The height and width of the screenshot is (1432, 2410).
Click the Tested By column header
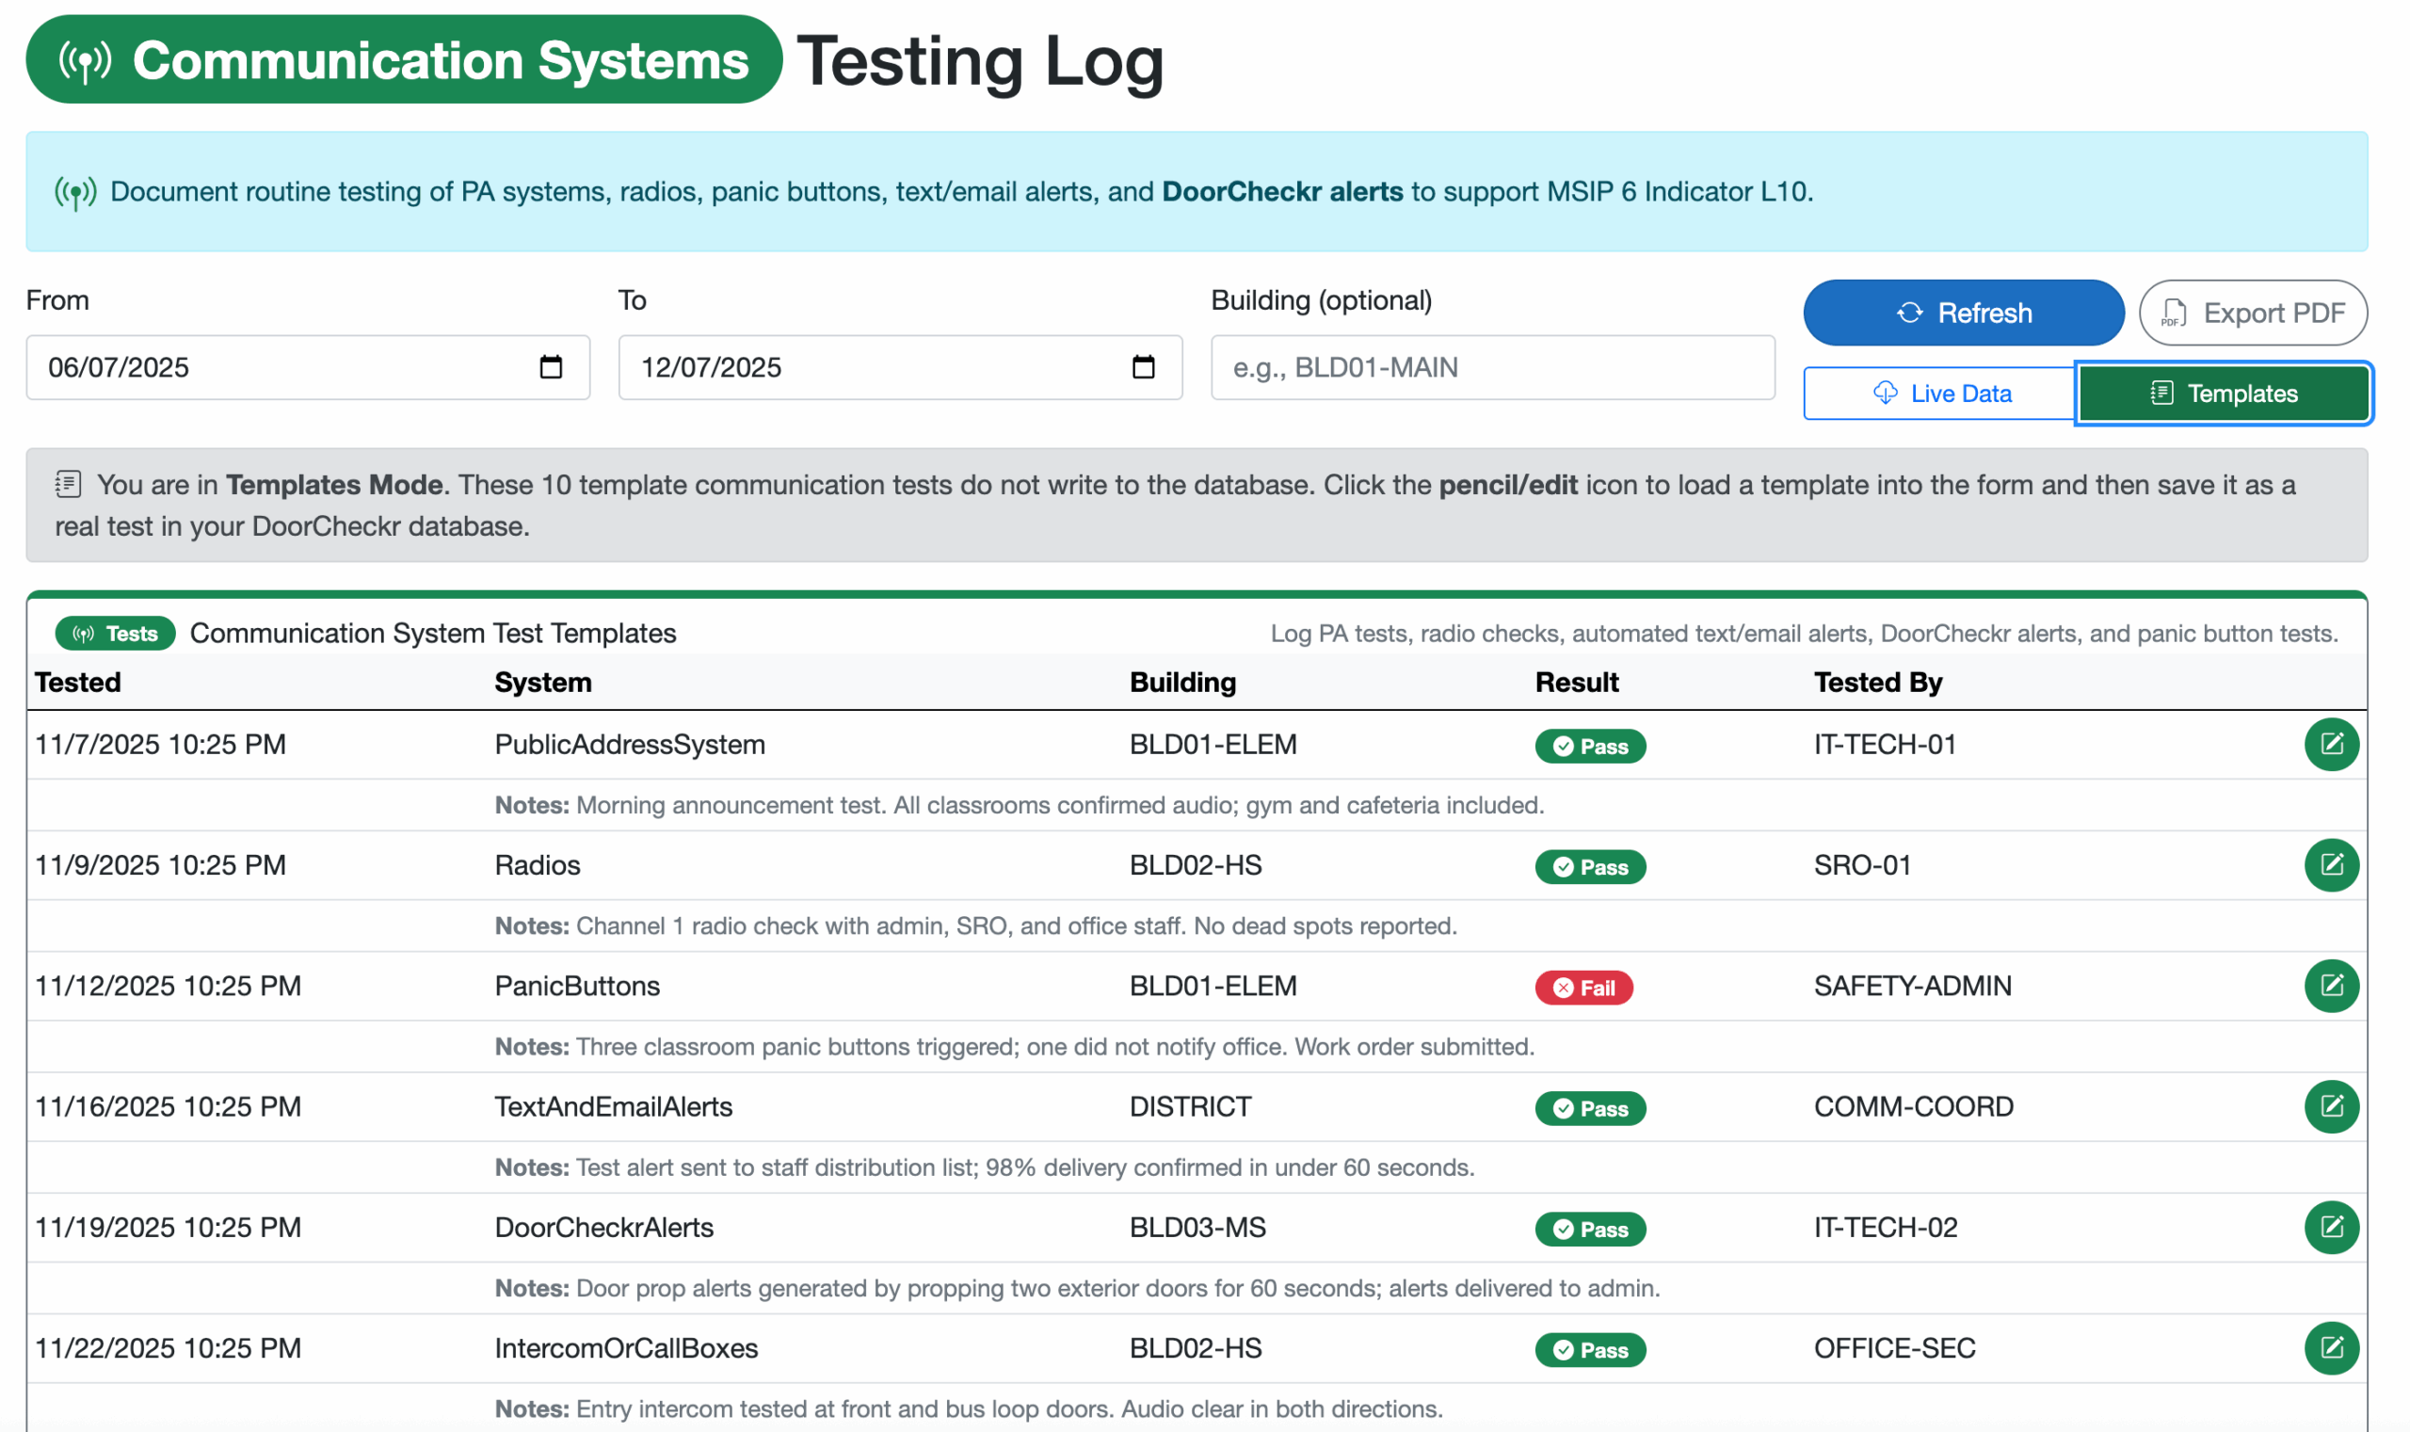(x=1877, y=683)
